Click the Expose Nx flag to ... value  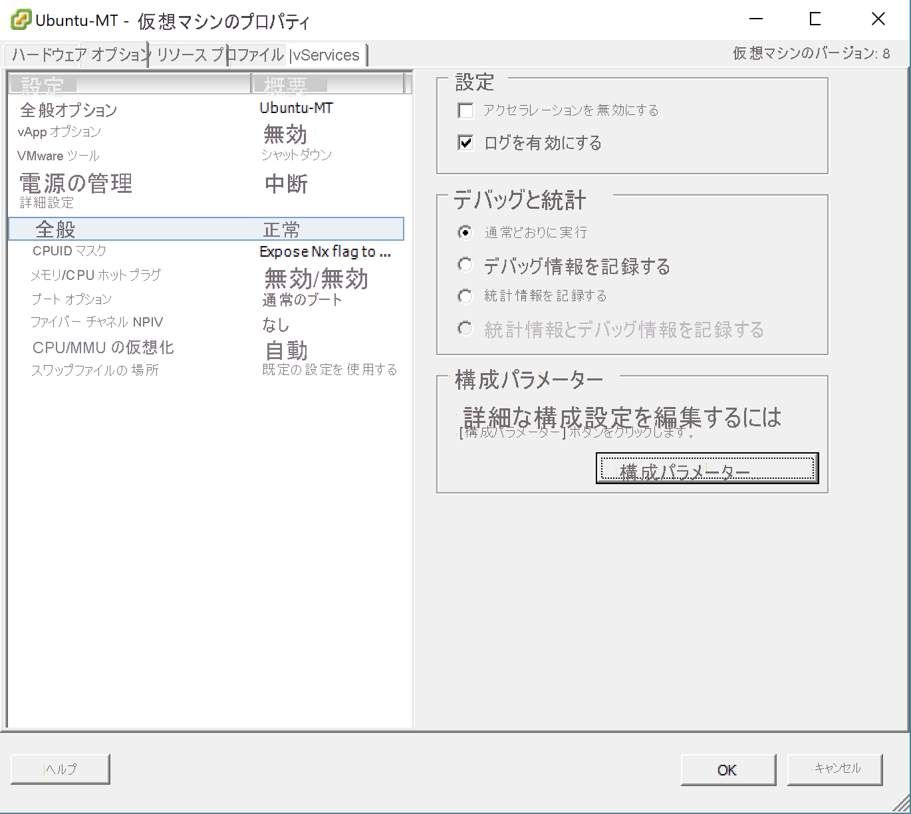(325, 251)
